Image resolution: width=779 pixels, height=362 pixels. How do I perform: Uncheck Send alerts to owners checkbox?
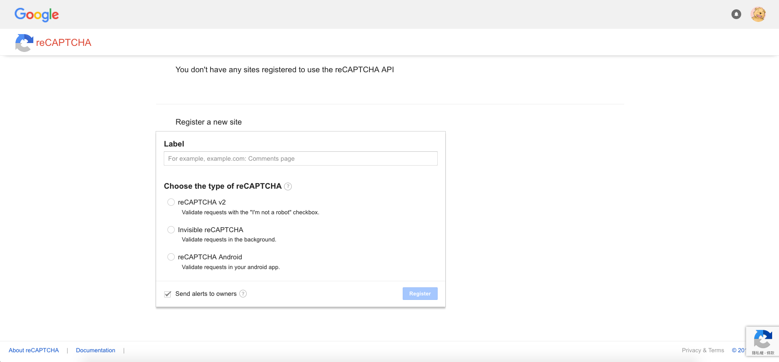pos(167,294)
